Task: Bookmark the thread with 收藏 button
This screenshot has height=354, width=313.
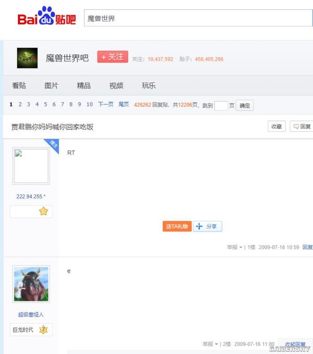Action: click(276, 126)
